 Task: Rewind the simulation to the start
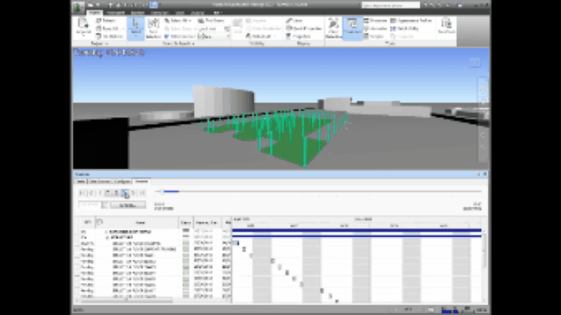[82, 193]
